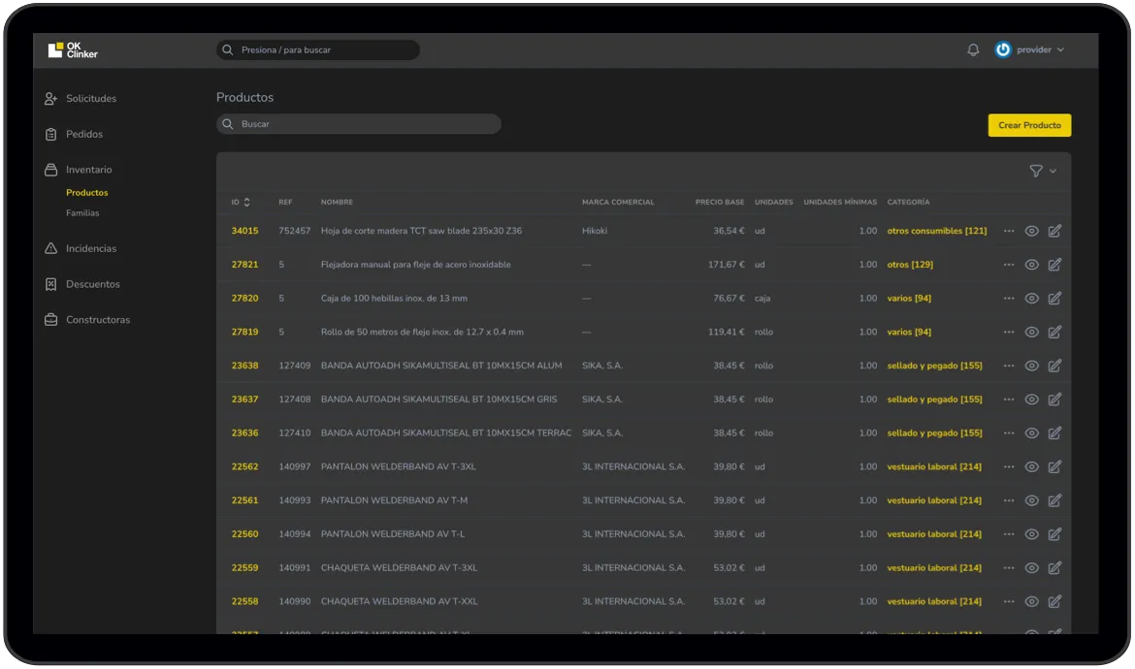Open the notifications bell
The height and width of the screenshot is (669, 1135).
tap(973, 49)
